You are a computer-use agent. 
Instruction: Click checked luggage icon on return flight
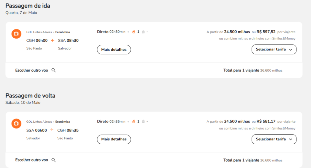(x=143, y=122)
